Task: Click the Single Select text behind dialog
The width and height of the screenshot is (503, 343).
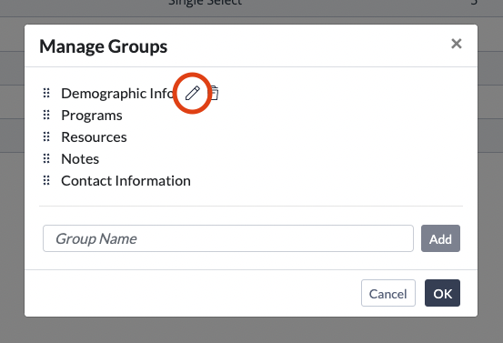Action: pyautogui.click(x=206, y=3)
